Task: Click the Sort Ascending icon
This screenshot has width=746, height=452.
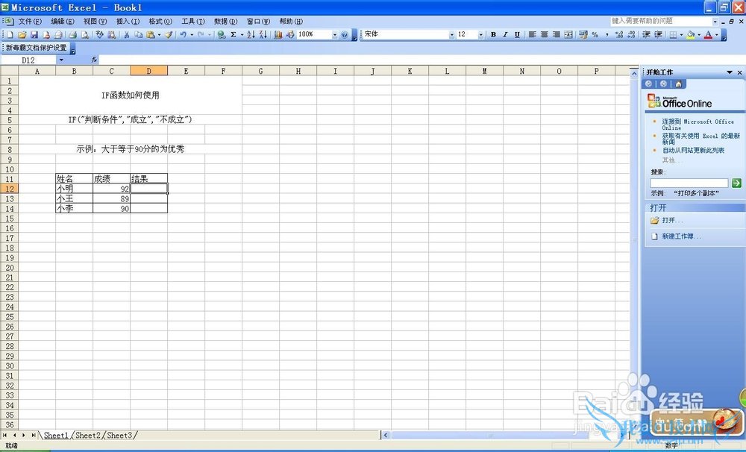Action: 251,35
